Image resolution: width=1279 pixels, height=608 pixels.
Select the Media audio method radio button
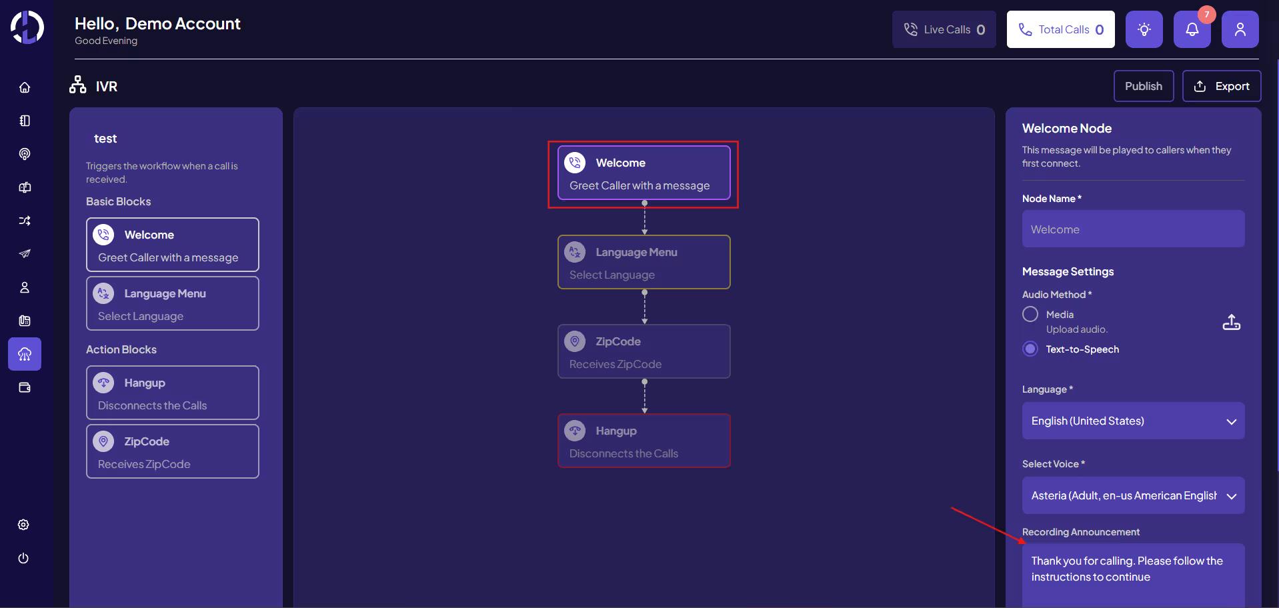[x=1030, y=314]
